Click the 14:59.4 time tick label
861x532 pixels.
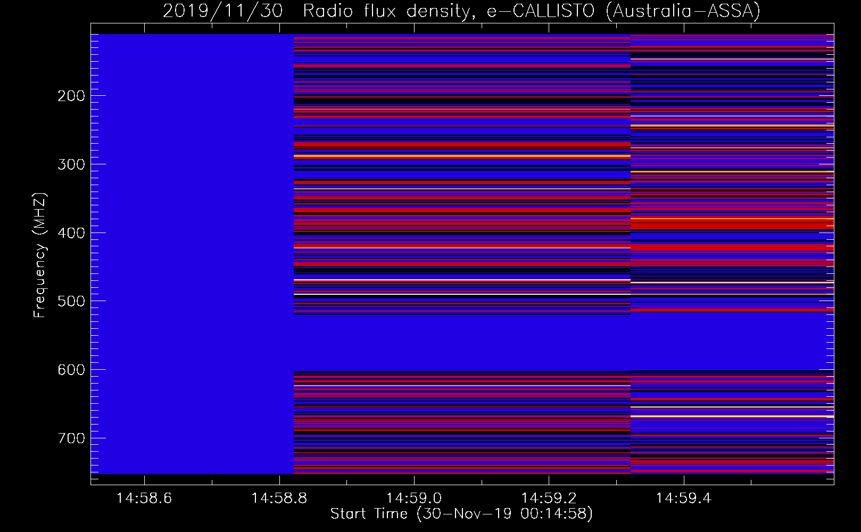683,498
